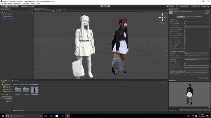Viewport: 211px width, 118px height.
Task: Click search by label icon in Project panel
Action: click(164, 82)
